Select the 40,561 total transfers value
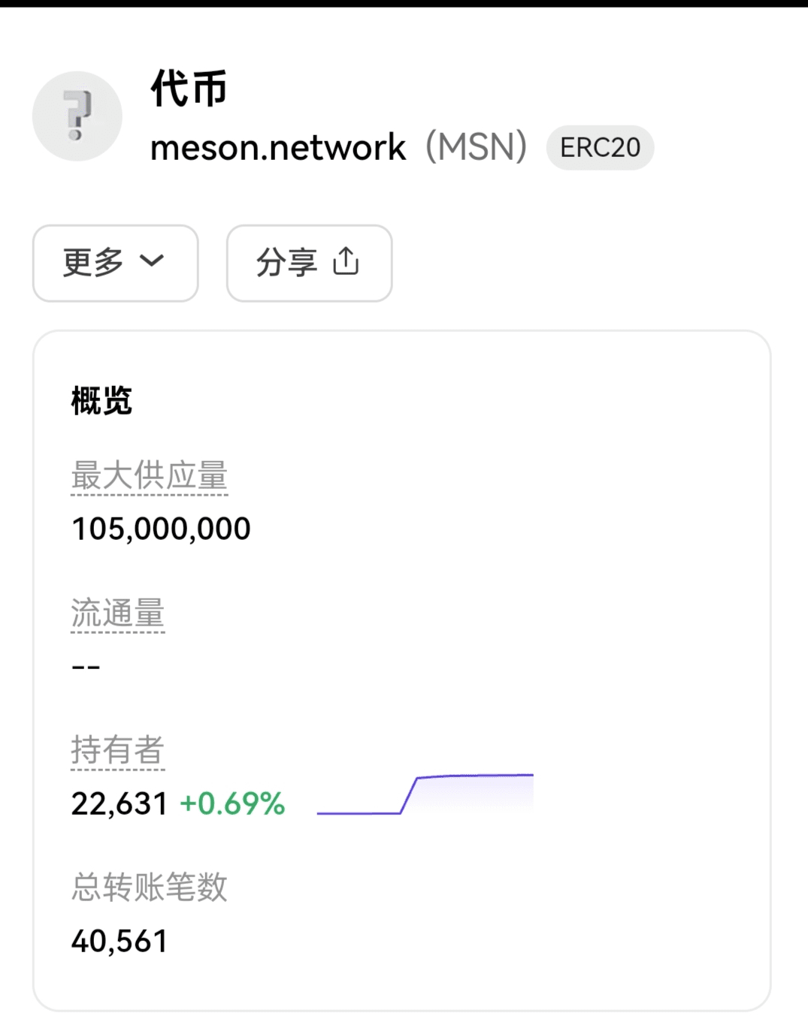Image resolution: width=808 pixels, height=1016 pixels. (119, 941)
